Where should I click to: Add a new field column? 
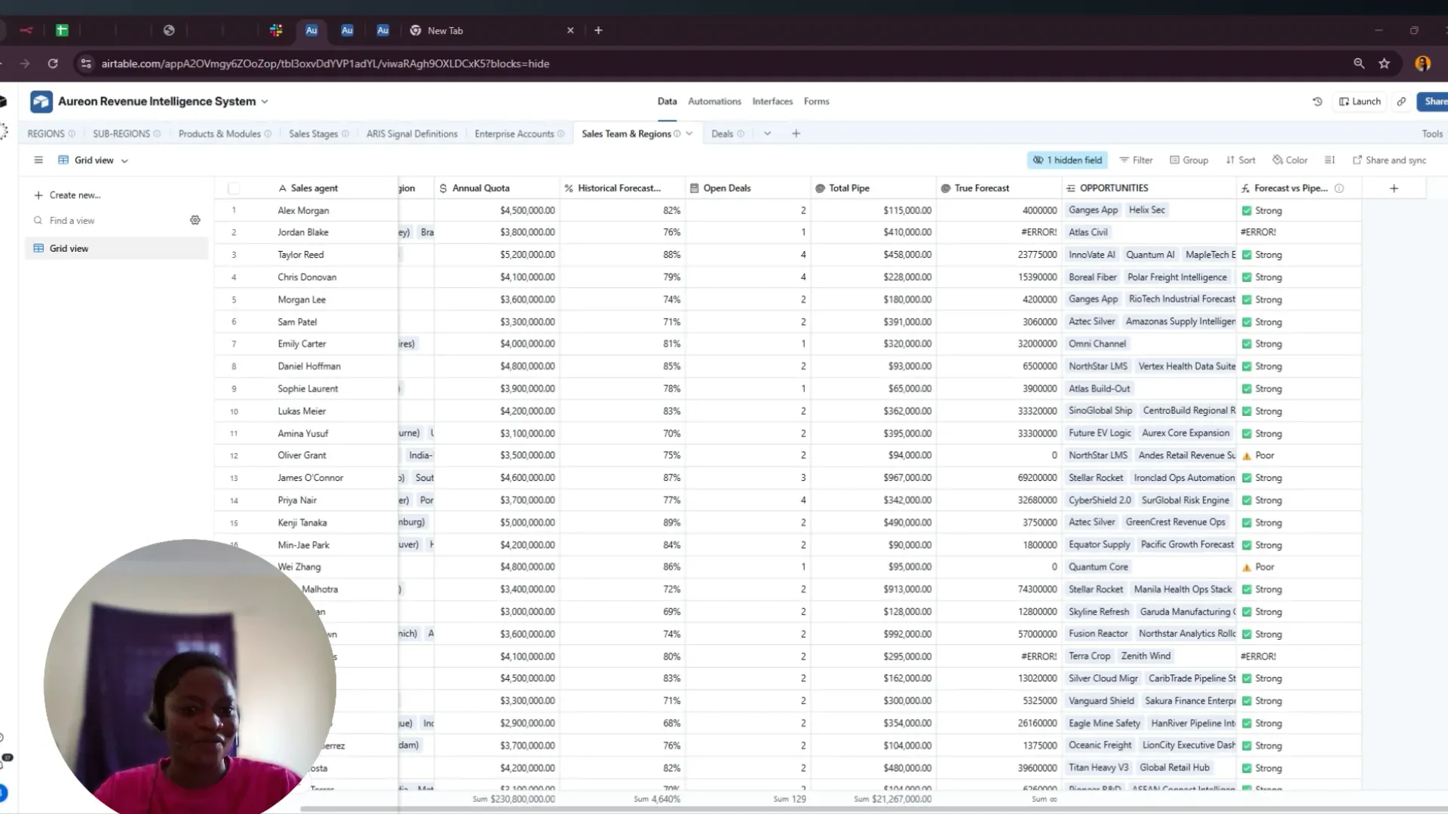pos(1394,188)
